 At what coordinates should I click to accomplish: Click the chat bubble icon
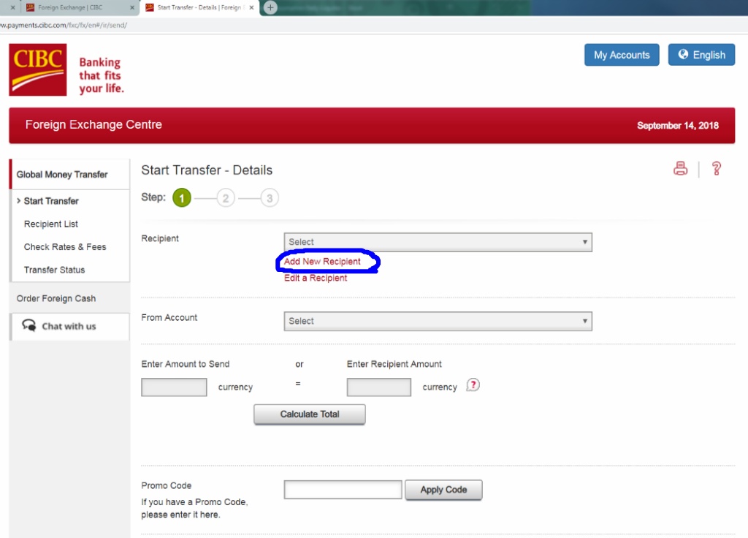(28, 325)
